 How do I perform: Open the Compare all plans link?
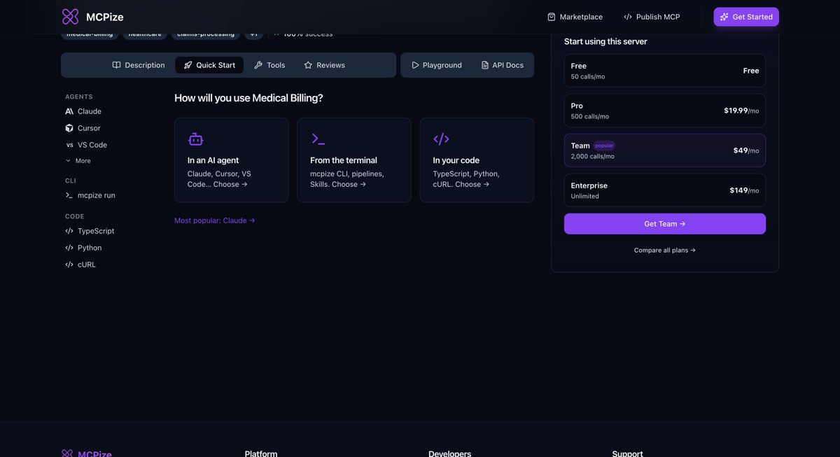pyautogui.click(x=665, y=250)
